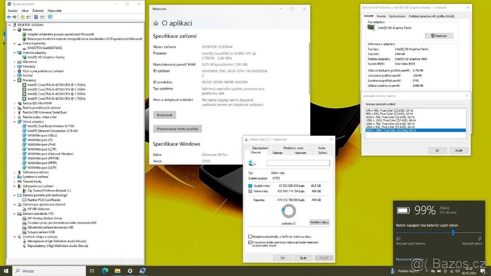Click the battery power mode slider
Image resolution: width=491 pixels, height=276 pixels.
tap(453, 232)
